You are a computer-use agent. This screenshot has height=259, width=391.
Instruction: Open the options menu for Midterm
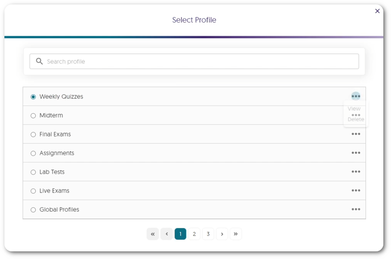[356, 115]
